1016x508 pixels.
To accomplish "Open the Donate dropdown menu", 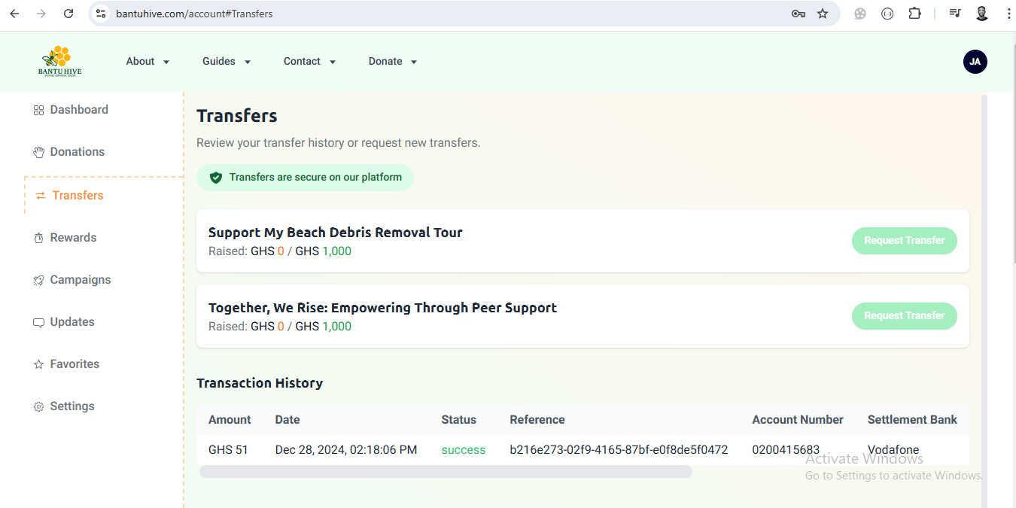I will [x=392, y=62].
